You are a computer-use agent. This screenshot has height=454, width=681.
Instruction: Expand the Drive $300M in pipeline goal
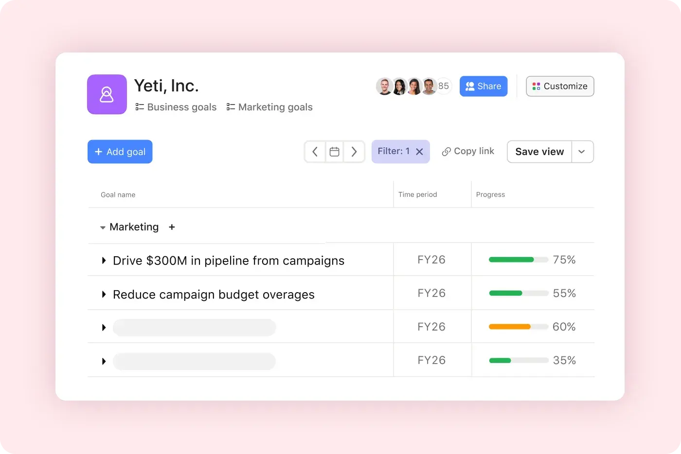[x=103, y=260]
